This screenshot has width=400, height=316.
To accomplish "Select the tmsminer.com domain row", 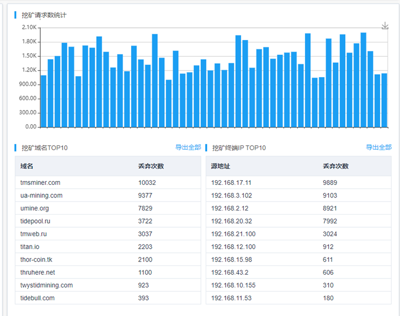I will tap(40, 183).
